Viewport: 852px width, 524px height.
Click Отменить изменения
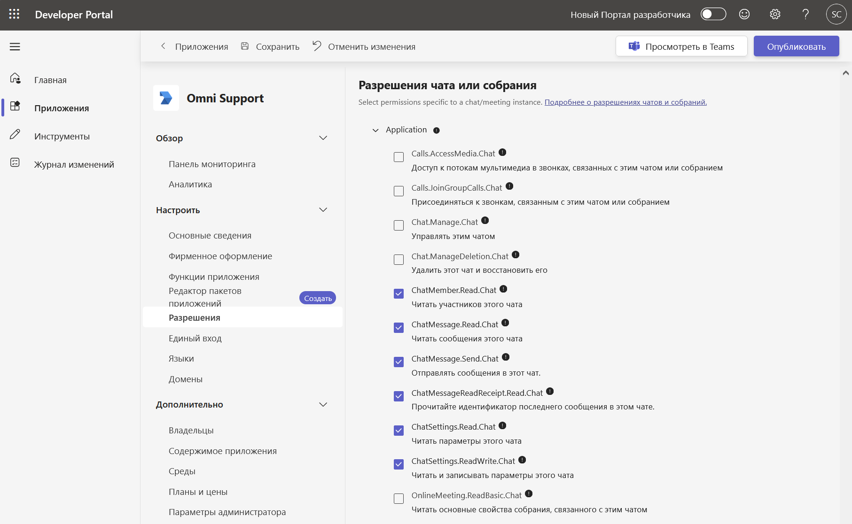pos(364,46)
